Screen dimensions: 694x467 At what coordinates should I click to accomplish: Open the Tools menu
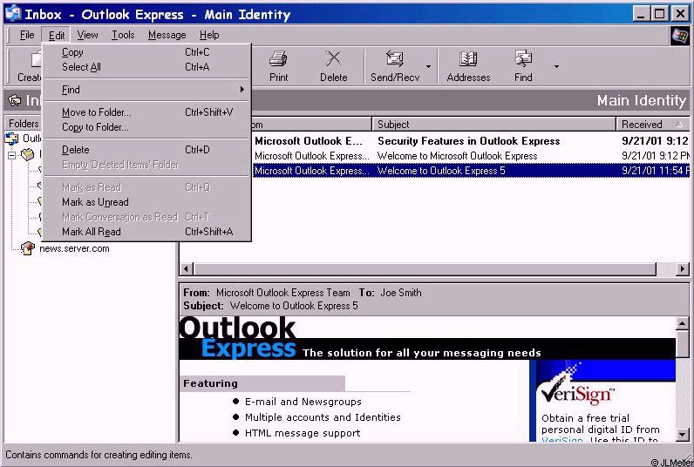(123, 35)
